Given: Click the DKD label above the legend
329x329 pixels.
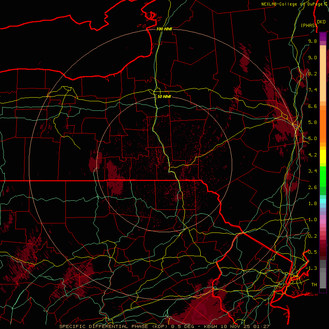Looking at the screenshot, I should point(321,22).
